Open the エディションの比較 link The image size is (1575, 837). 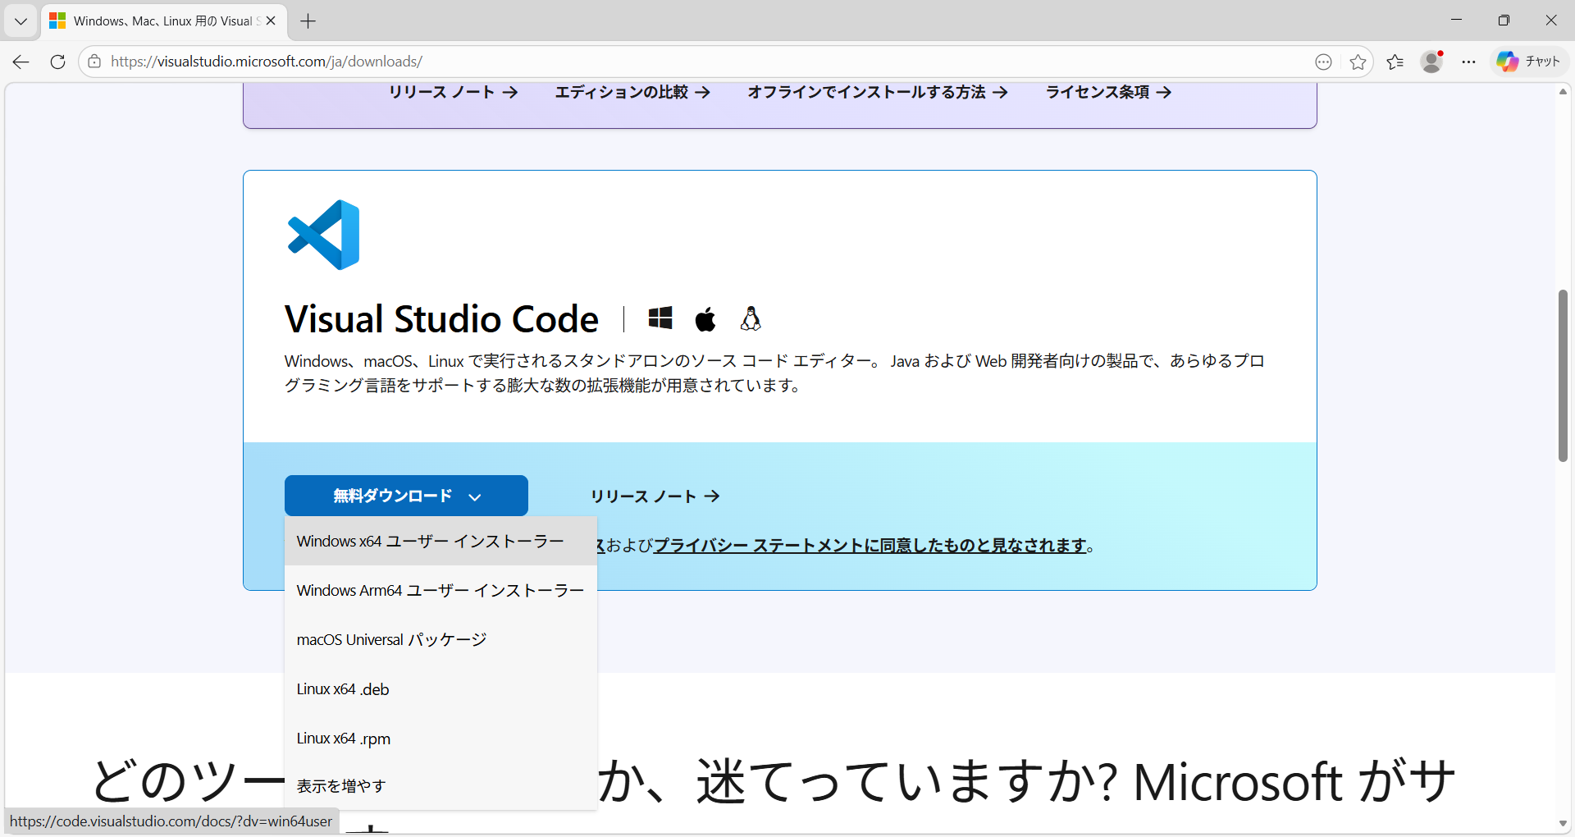(632, 92)
